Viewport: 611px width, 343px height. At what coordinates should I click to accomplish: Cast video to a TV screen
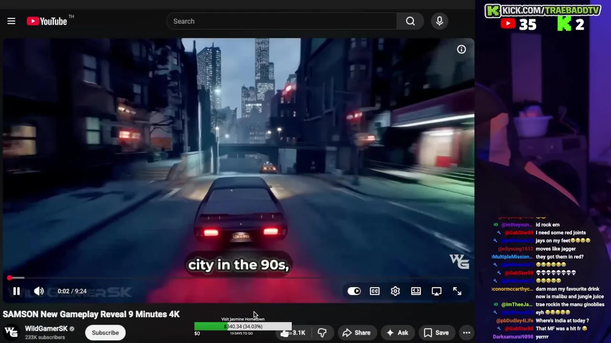pos(436,291)
